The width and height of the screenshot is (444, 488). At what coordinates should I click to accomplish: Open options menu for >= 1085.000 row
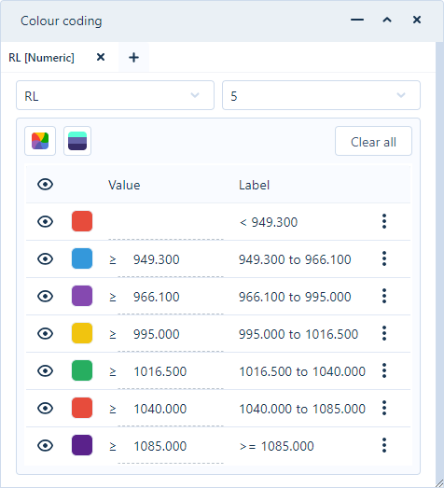point(384,445)
